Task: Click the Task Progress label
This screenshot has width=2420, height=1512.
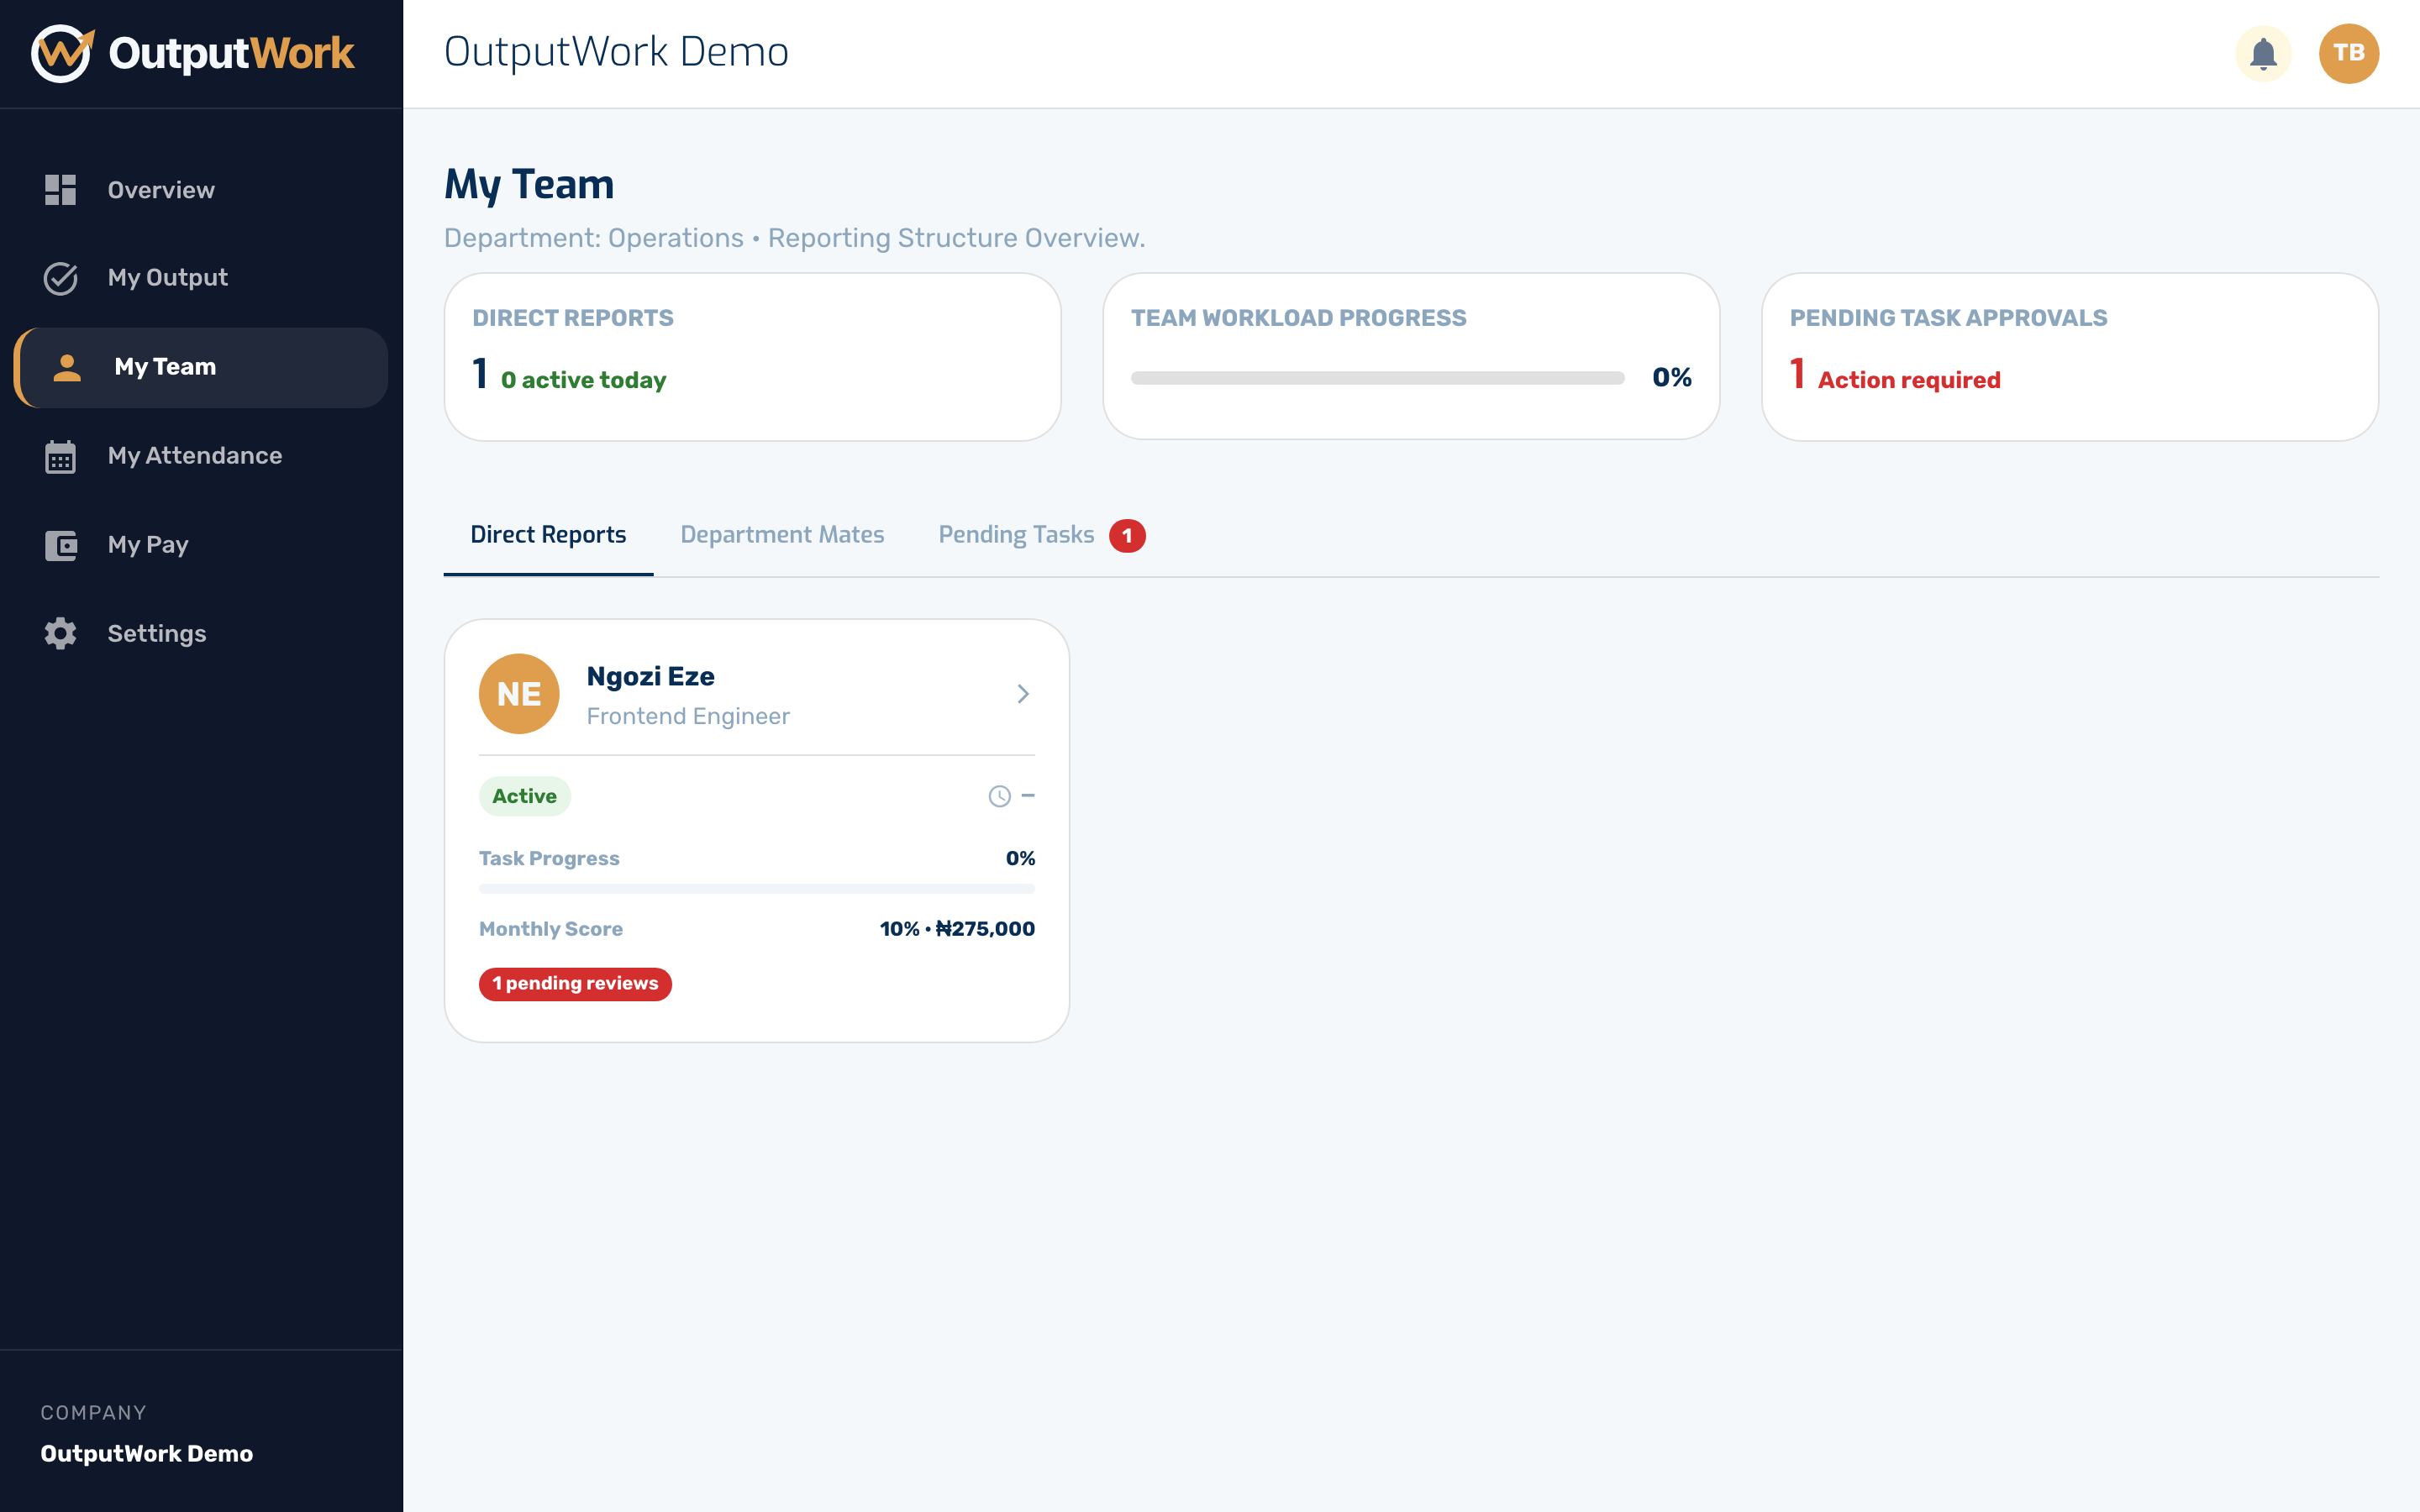Action: pyautogui.click(x=549, y=859)
